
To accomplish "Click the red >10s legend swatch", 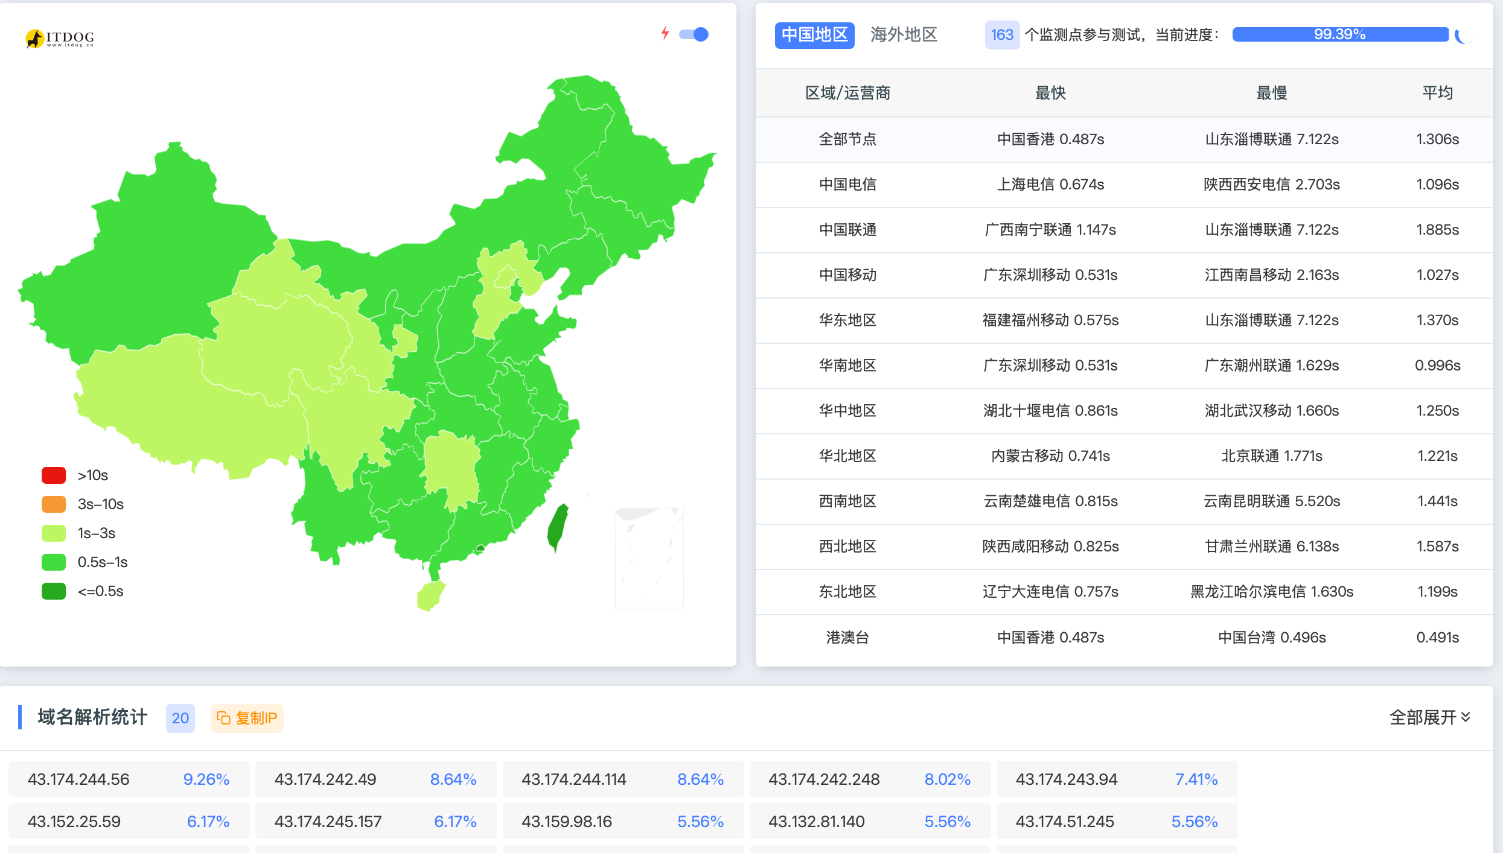I will (x=54, y=475).
